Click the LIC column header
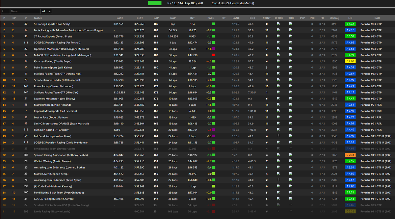Viewport: 395px width, 219px height. pos(350,18)
